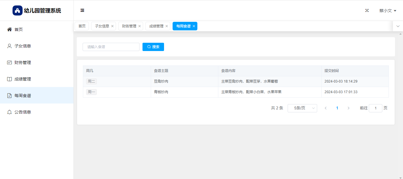The image size is (403, 179).
Task: Click the kindergarten system logo icon
Action: point(17,11)
